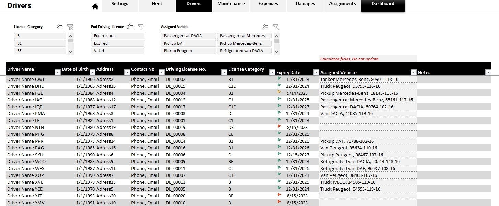Screen dimensions: 499x206
Task: Filter by Passenger car DACIA
Action: pyautogui.click(x=188, y=36)
